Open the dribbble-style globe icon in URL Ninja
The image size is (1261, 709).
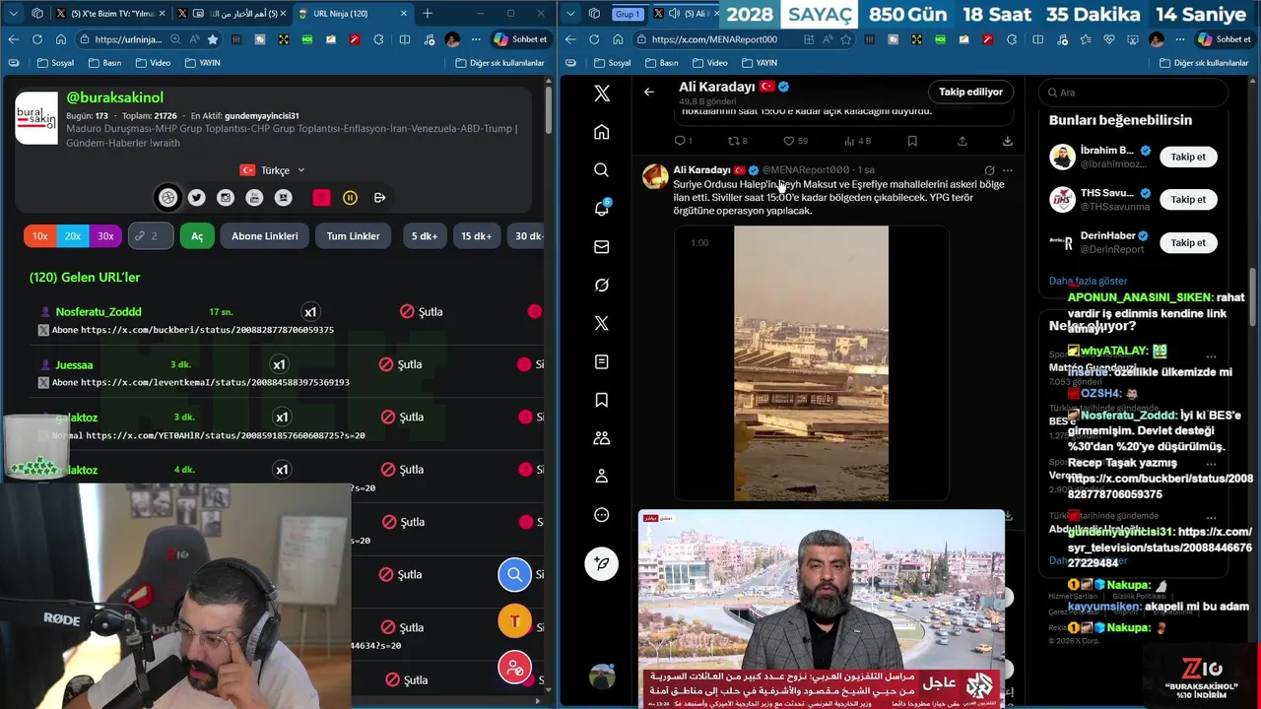click(168, 198)
